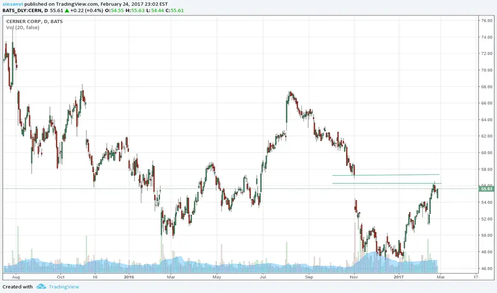Click the green up-arrow change indicator
497x293 pixels.
point(67,11)
